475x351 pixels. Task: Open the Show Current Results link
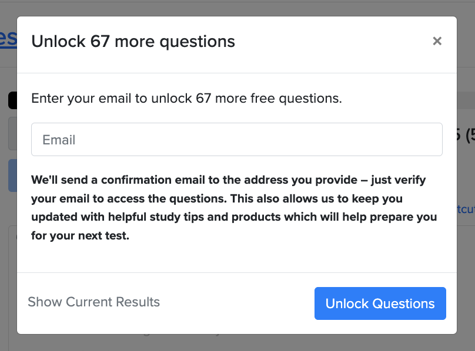(x=94, y=302)
